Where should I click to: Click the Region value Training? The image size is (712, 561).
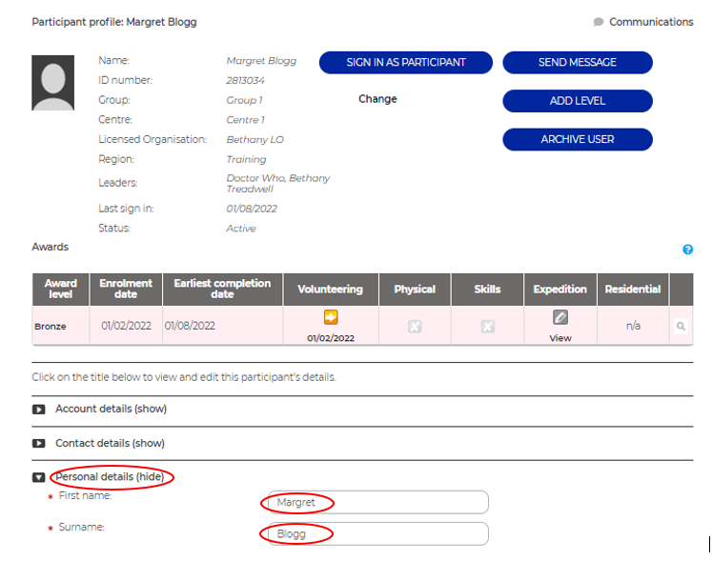point(246,159)
